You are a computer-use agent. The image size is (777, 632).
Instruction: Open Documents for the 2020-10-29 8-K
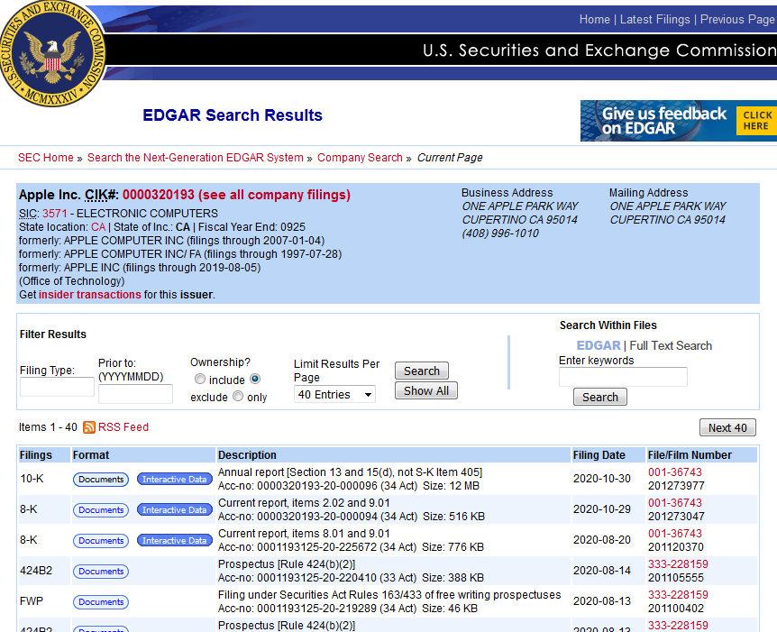[x=101, y=510]
